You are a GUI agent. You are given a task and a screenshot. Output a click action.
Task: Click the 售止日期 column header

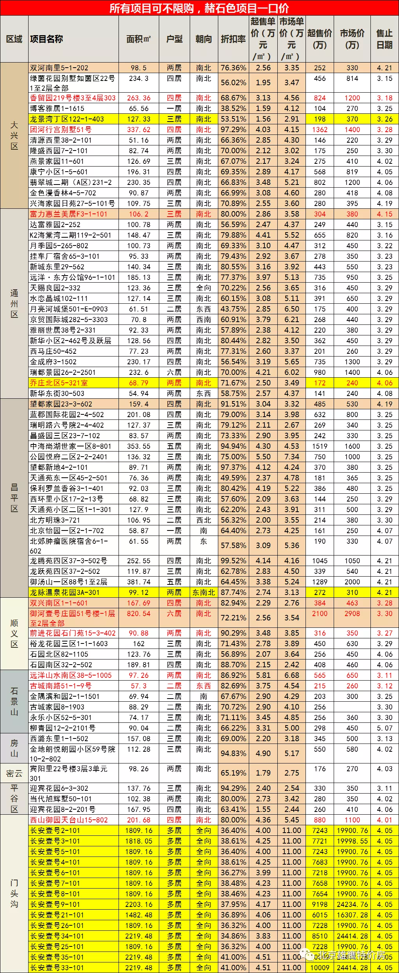[x=384, y=39]
